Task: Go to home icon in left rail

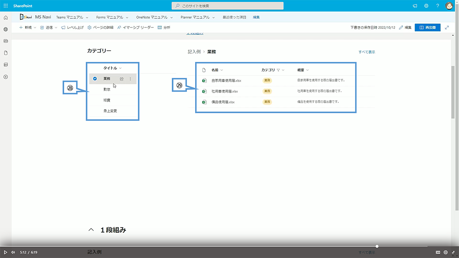Action: pos(6,18)
